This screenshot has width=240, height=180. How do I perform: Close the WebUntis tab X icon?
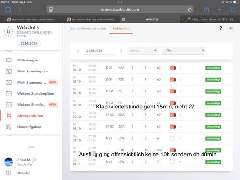pos(123,19)
